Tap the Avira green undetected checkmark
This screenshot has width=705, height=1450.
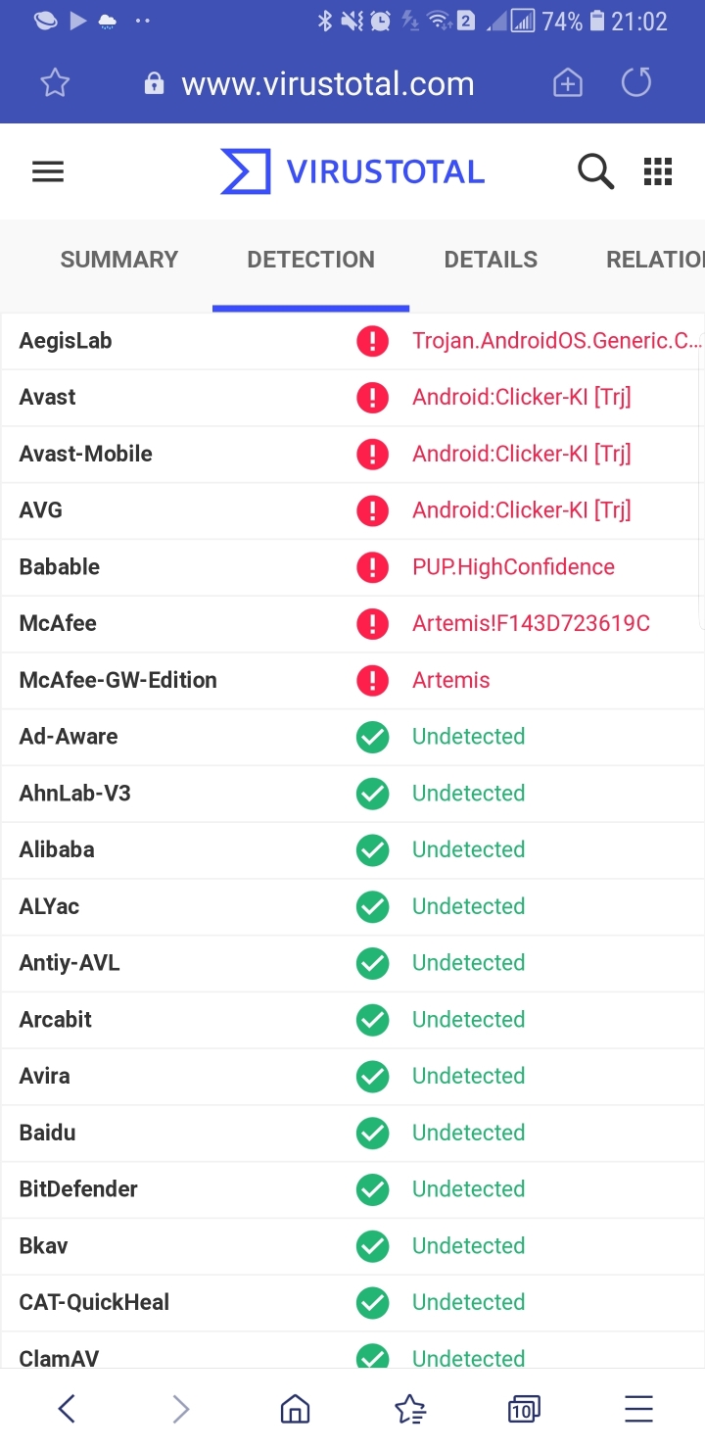[372, 1076]
